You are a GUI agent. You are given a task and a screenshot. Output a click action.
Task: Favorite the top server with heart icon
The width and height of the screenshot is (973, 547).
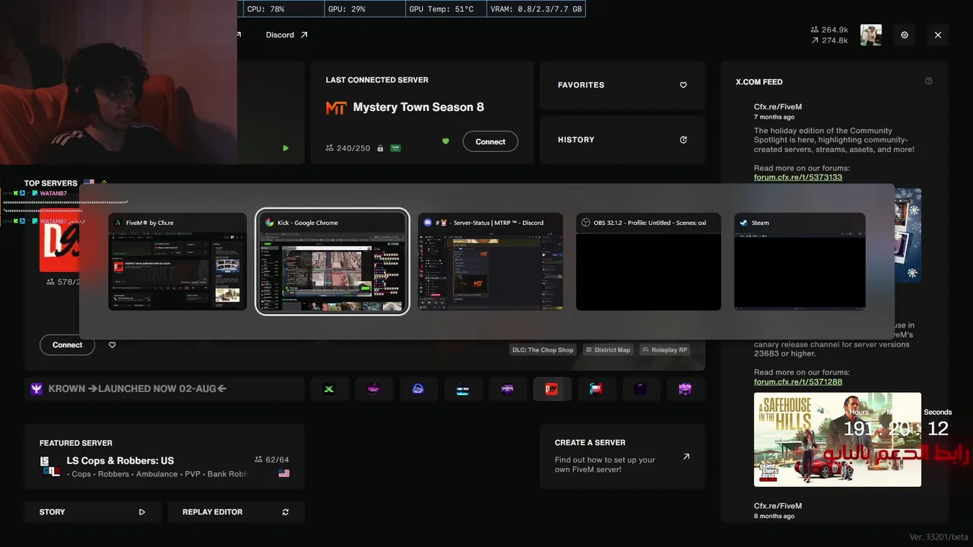(x=112, y=345)
